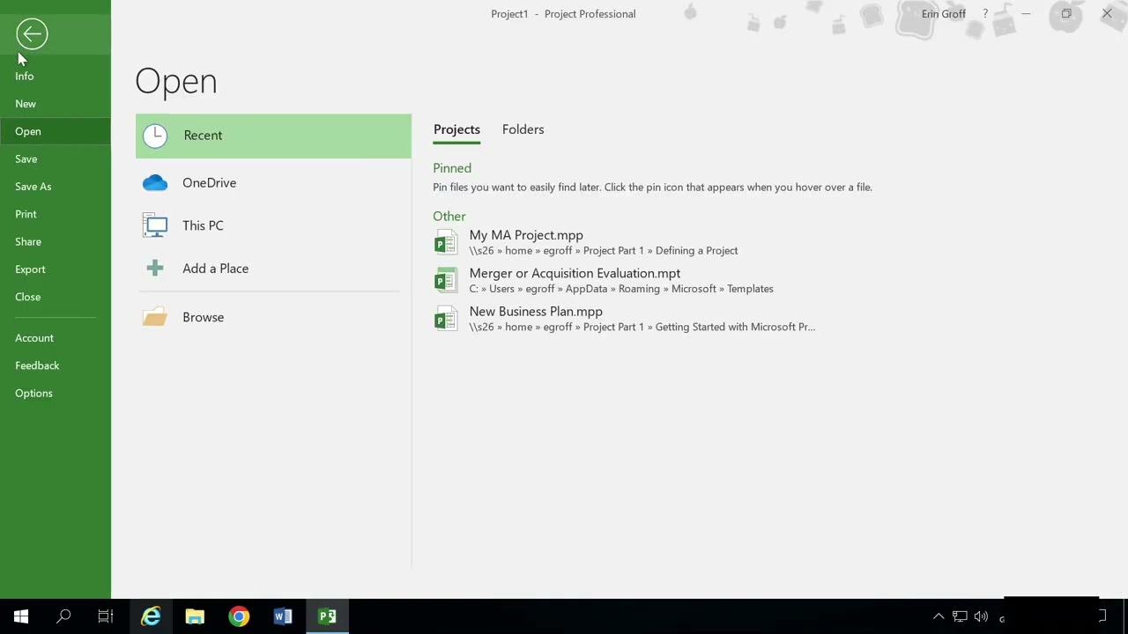Select the This PC location label

pos(203,225)
